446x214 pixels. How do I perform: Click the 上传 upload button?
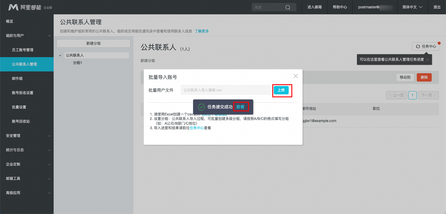(x=281, y=90)
